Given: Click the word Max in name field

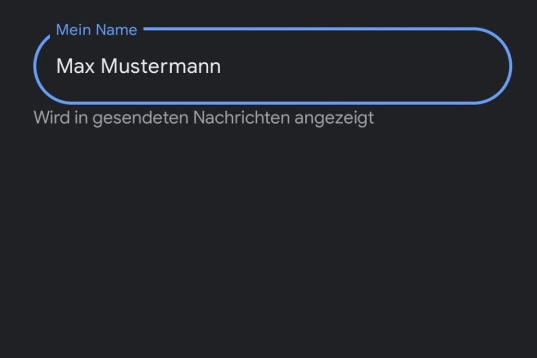Looking at the screenshot, I should click(76, 66).
